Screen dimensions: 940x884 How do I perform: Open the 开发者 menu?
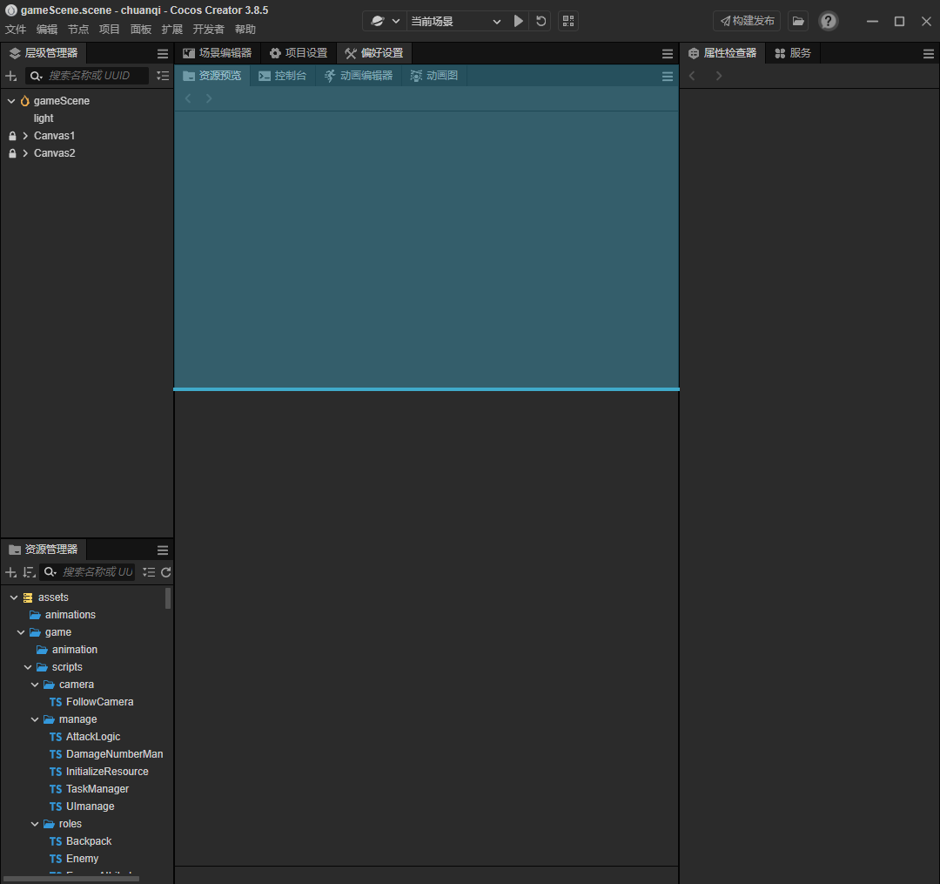pos(208,30)
